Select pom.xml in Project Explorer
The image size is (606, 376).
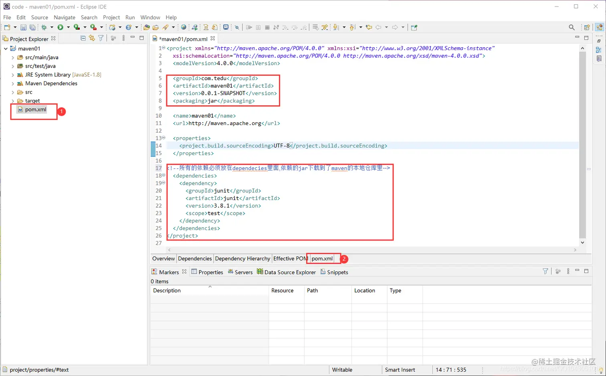36,109
